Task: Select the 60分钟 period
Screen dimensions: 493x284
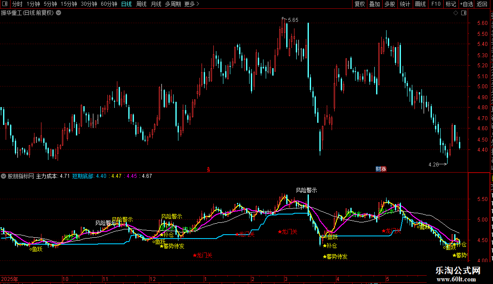Action: tap(109, 4)
